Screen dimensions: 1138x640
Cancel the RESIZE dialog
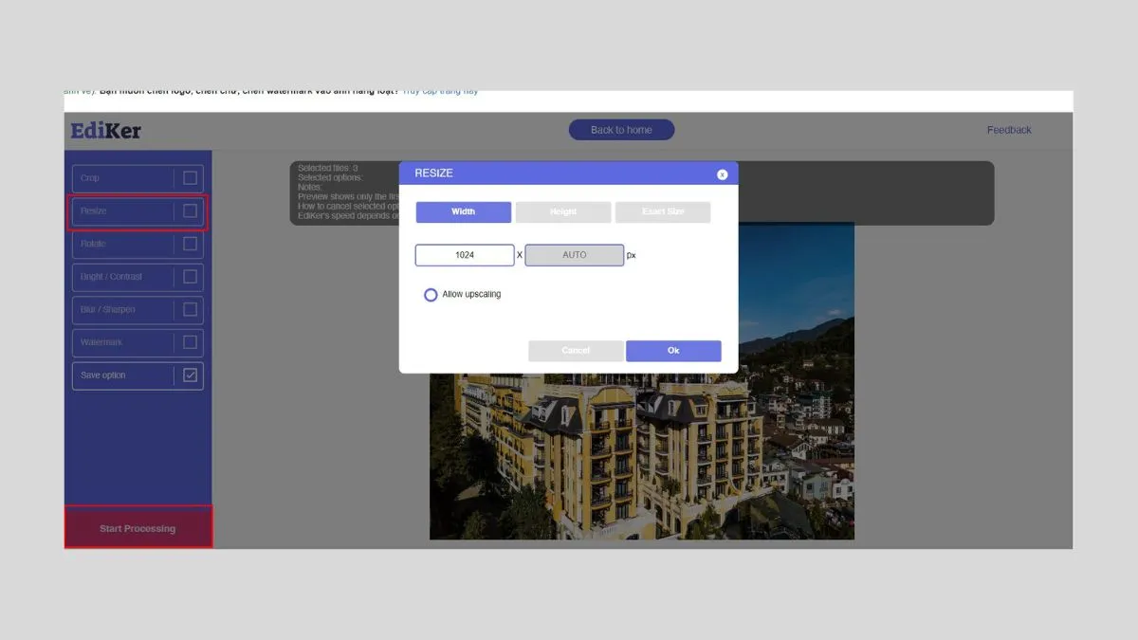click(576, 351)
